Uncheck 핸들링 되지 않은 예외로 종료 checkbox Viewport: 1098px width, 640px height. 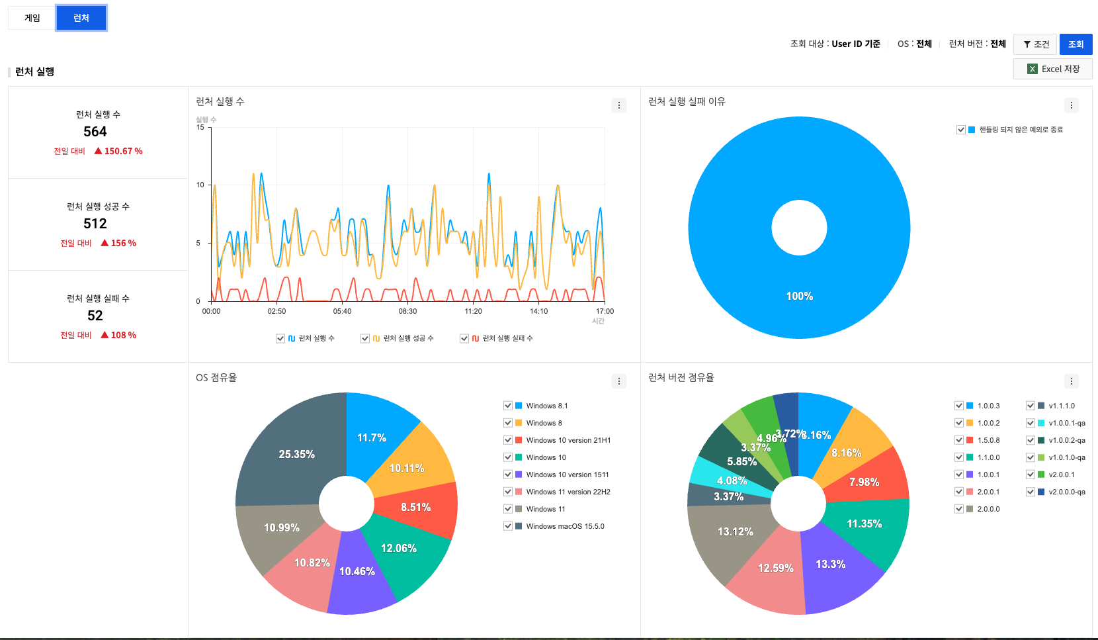[961, 130]
